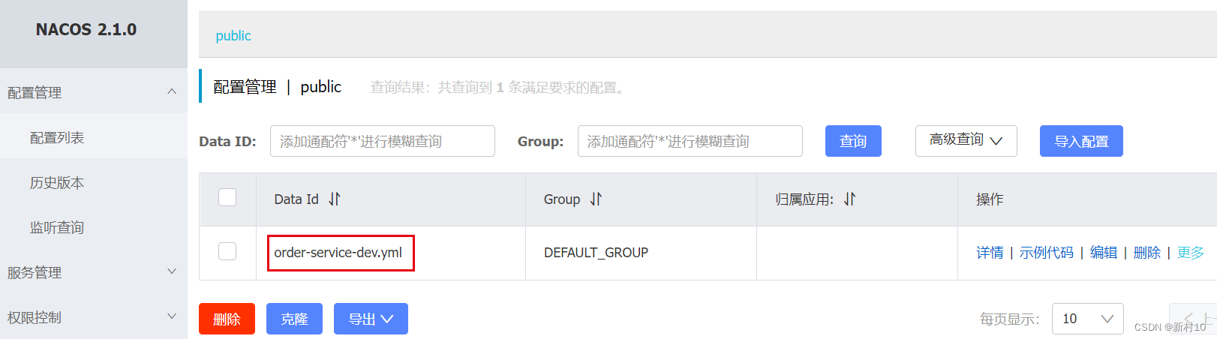Image resolution: width=1217 pixels, height=339 pixels.
Task: Expand the 权限控制 sidebar section
Action: click(x=171, y=316)
